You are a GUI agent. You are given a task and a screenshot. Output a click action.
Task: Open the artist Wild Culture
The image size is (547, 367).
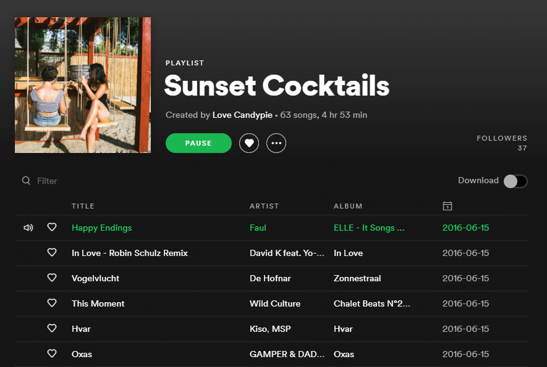point(274,303)
